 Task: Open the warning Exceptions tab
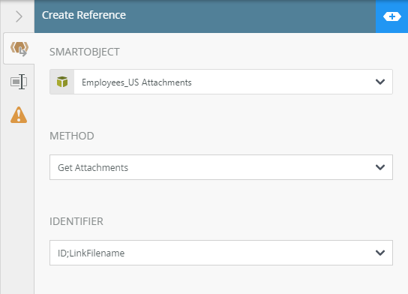[x=19, y=115]
